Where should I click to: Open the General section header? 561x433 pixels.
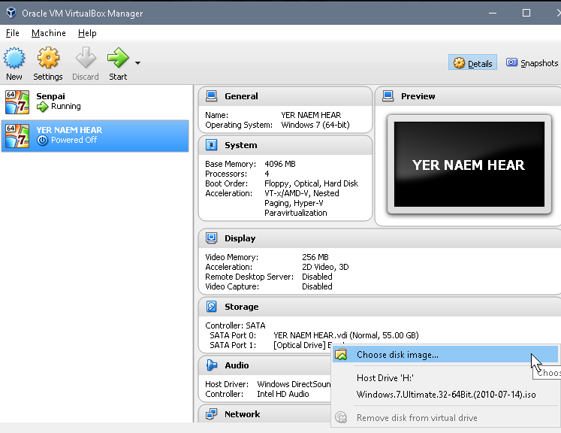click(x=285, y=96)
